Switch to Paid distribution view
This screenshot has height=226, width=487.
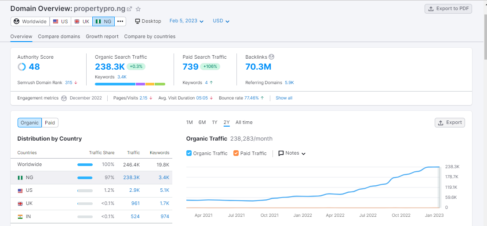tap(50, 123)
